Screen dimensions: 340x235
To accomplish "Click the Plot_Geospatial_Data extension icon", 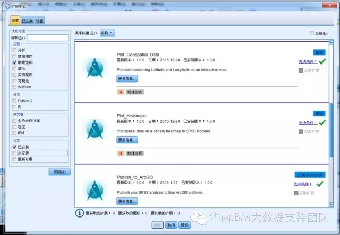I will 95,68.
